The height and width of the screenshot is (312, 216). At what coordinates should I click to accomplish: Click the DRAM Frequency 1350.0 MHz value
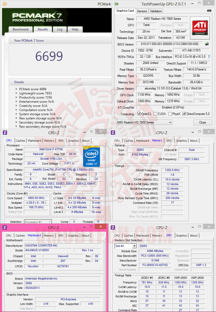pos(172,170)
